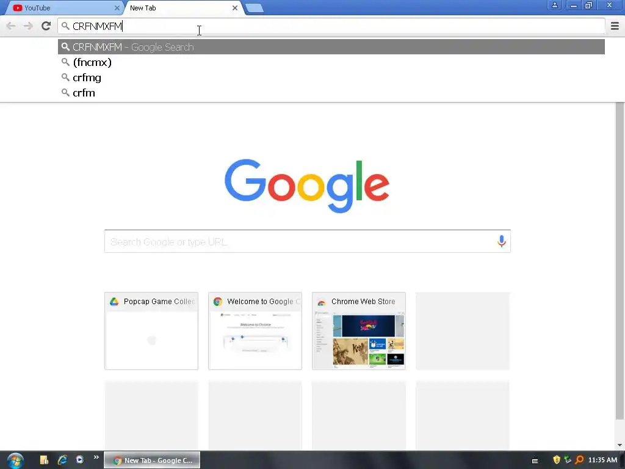Viewport: 625px width, 469px height.
Task: Open a new tab with the tab-strip button
Action: tap(255, 8)
